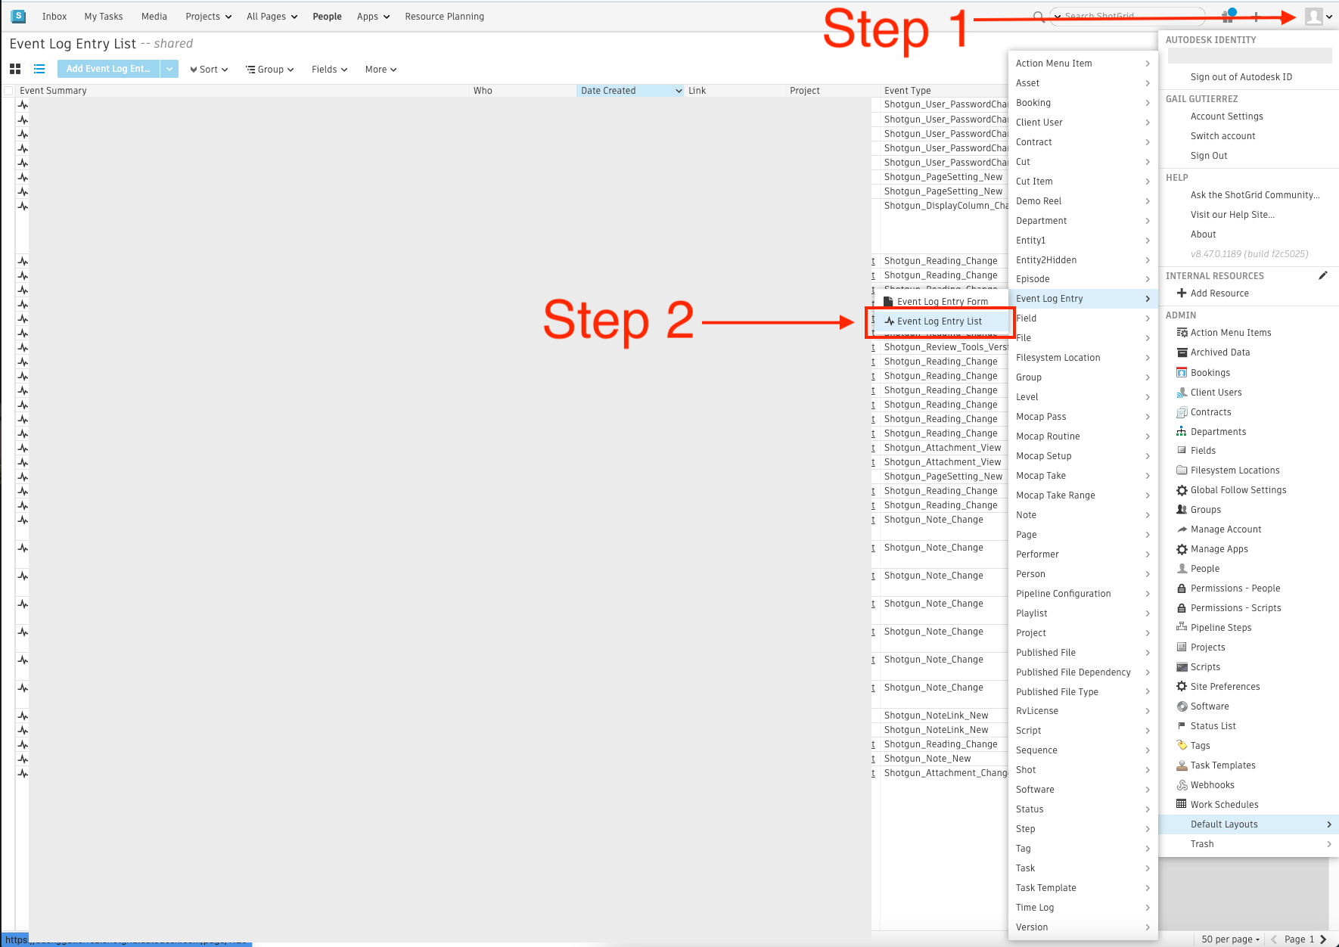Open the All Pages dropdown

(x=272, y=17)
